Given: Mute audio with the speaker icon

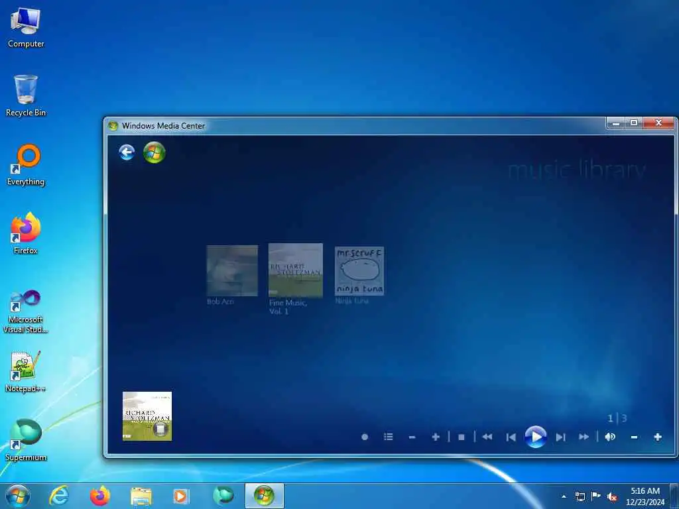Looking at the screenshot, I should tap(610, 437).
